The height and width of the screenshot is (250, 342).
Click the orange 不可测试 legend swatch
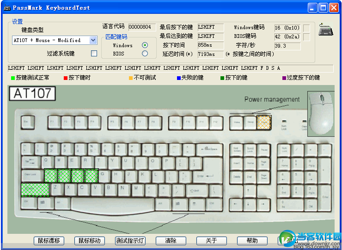(131, 78)
